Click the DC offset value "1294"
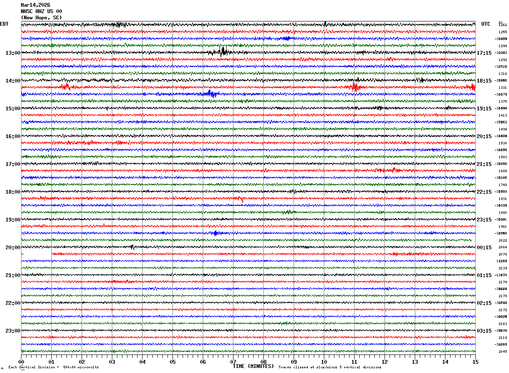 tap(503, 46)
